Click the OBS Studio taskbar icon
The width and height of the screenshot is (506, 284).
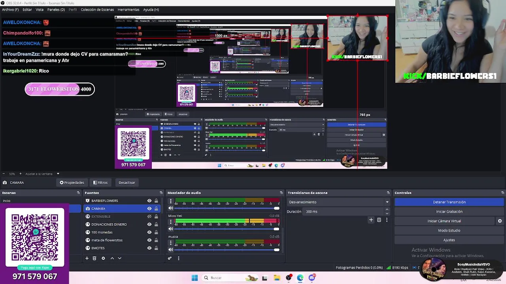289,278
